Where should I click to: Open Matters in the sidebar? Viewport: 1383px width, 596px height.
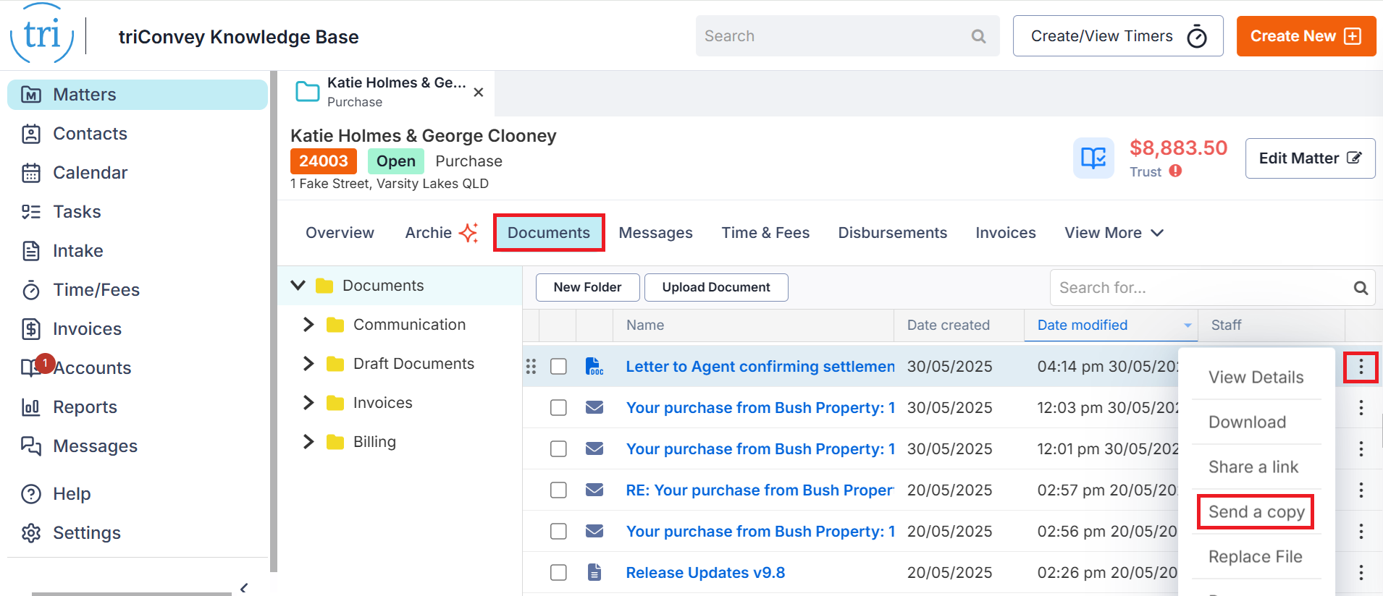pos(138,95)
